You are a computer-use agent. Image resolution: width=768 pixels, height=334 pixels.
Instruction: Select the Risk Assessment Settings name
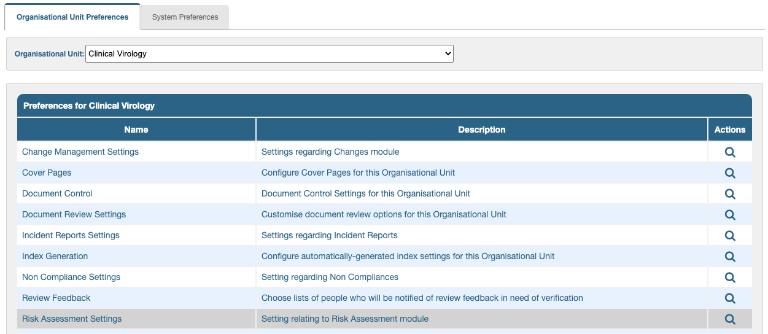point(72,319)
